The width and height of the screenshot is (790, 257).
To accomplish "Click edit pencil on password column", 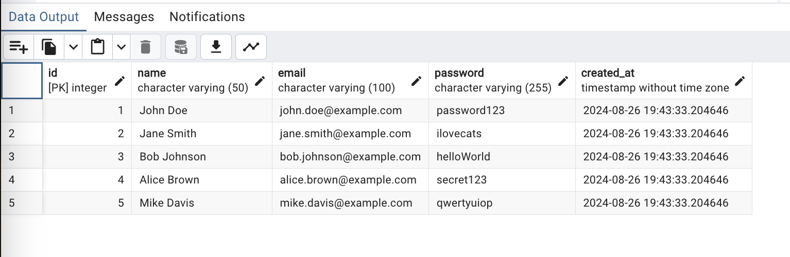I will click(563, 81).
